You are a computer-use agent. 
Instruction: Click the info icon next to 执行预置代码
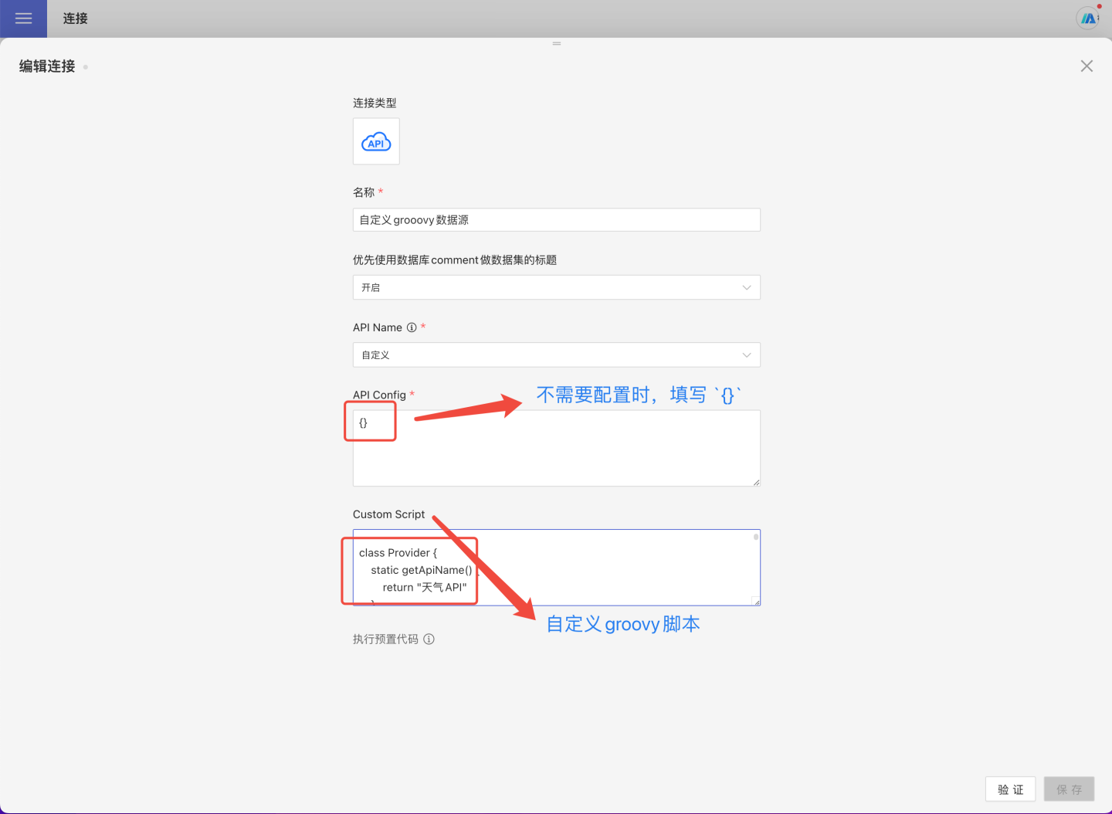point(429,639)
